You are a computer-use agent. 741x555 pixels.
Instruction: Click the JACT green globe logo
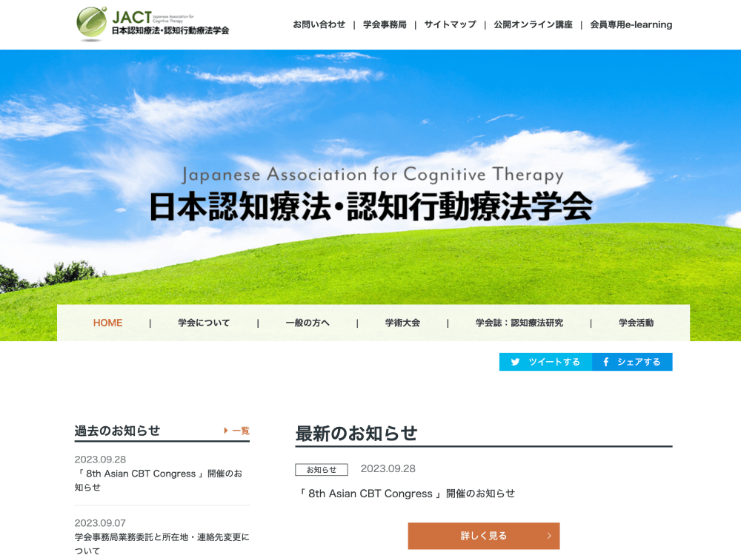(92, 23)
